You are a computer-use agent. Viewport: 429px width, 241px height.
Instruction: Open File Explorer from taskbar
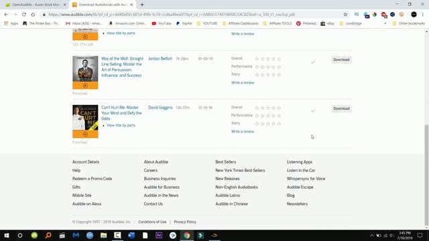tap(103, 235)
